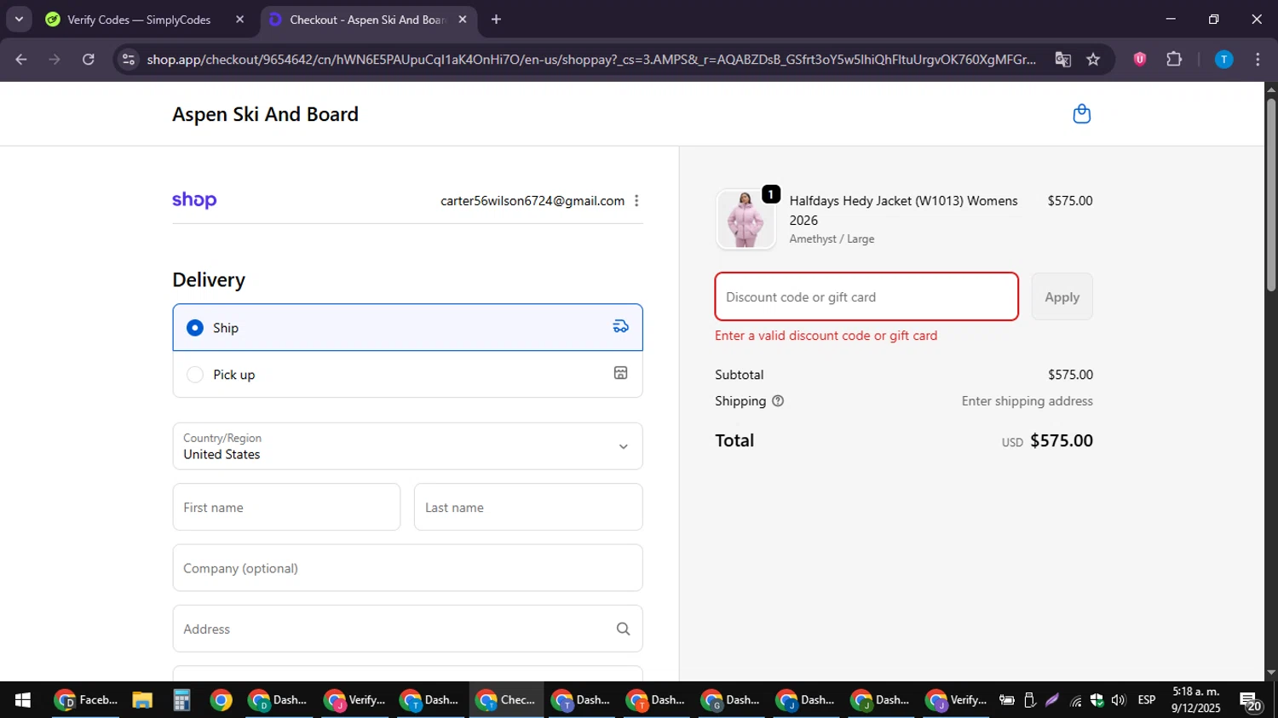The height and width of the screenshot is (718, 1278).
Task: Open the Windows Start menu
Action: point(23,700)
